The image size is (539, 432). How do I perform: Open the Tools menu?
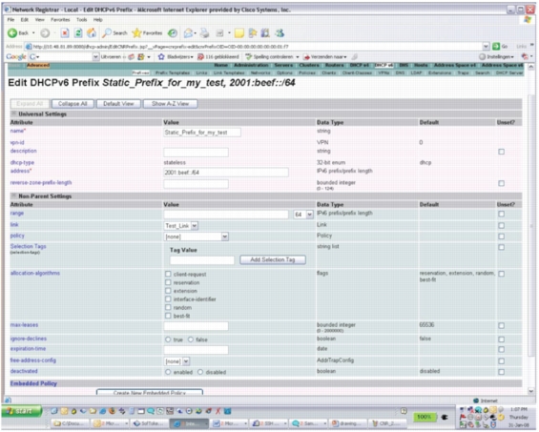point(81,20)
